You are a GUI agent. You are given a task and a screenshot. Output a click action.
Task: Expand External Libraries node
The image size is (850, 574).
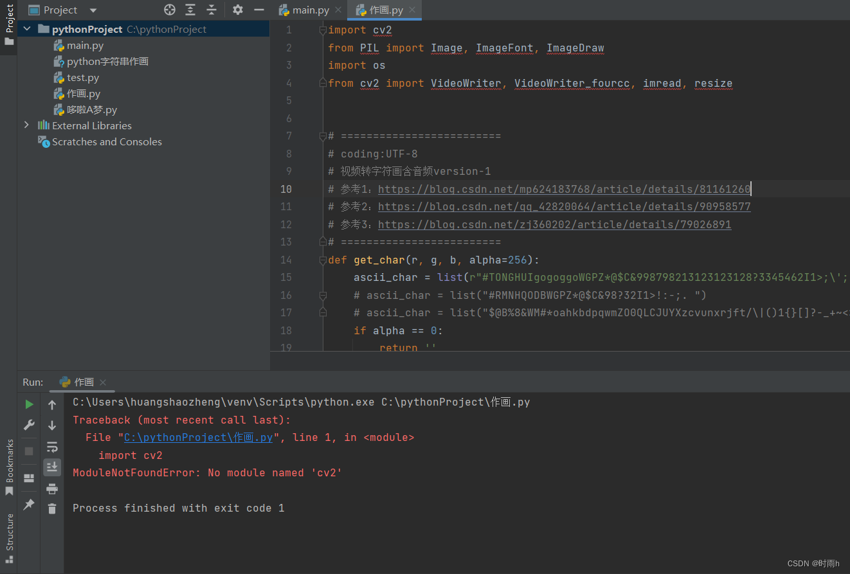click(26, 125)
